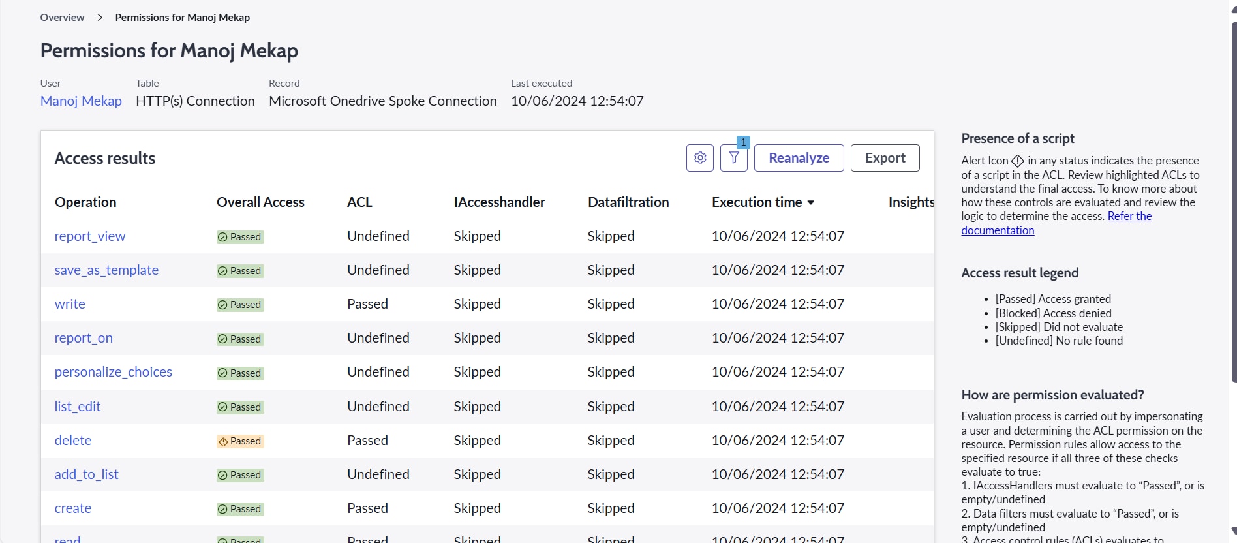Click the Passed status badge for add_to_list
Image resolution: width=1237 pixels, height=543 pixels.
(x=240, y=475)
